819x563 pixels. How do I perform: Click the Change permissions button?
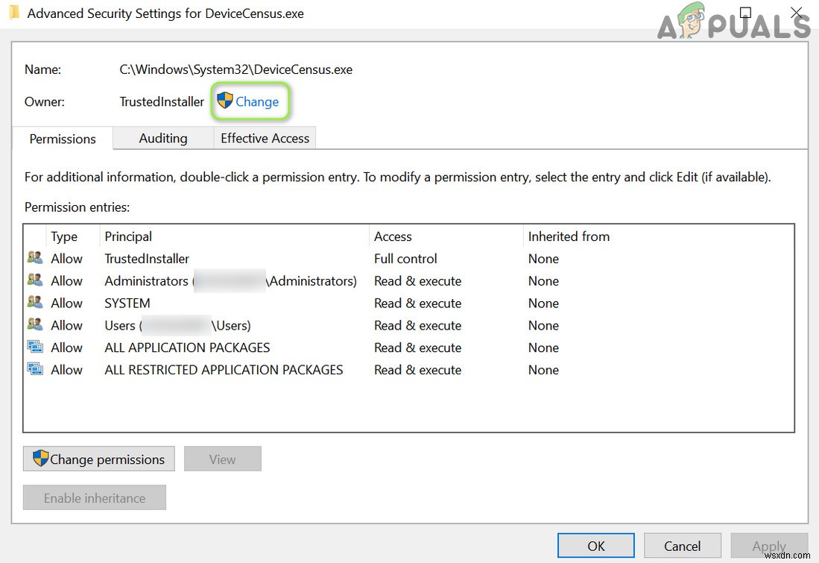[x=98, y=459]
